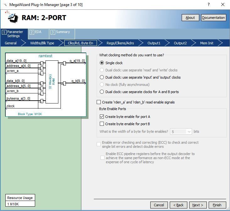Switch to the Summary tab
230x211 pixels.
click(62, 34)
